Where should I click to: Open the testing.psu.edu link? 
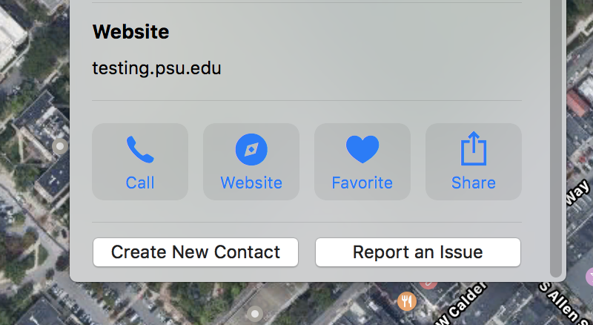click(x=156, y=68)
